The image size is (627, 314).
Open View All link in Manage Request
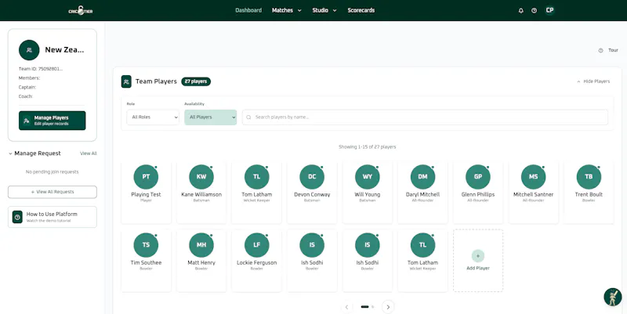pyautogui.click(x=89, y=153)
